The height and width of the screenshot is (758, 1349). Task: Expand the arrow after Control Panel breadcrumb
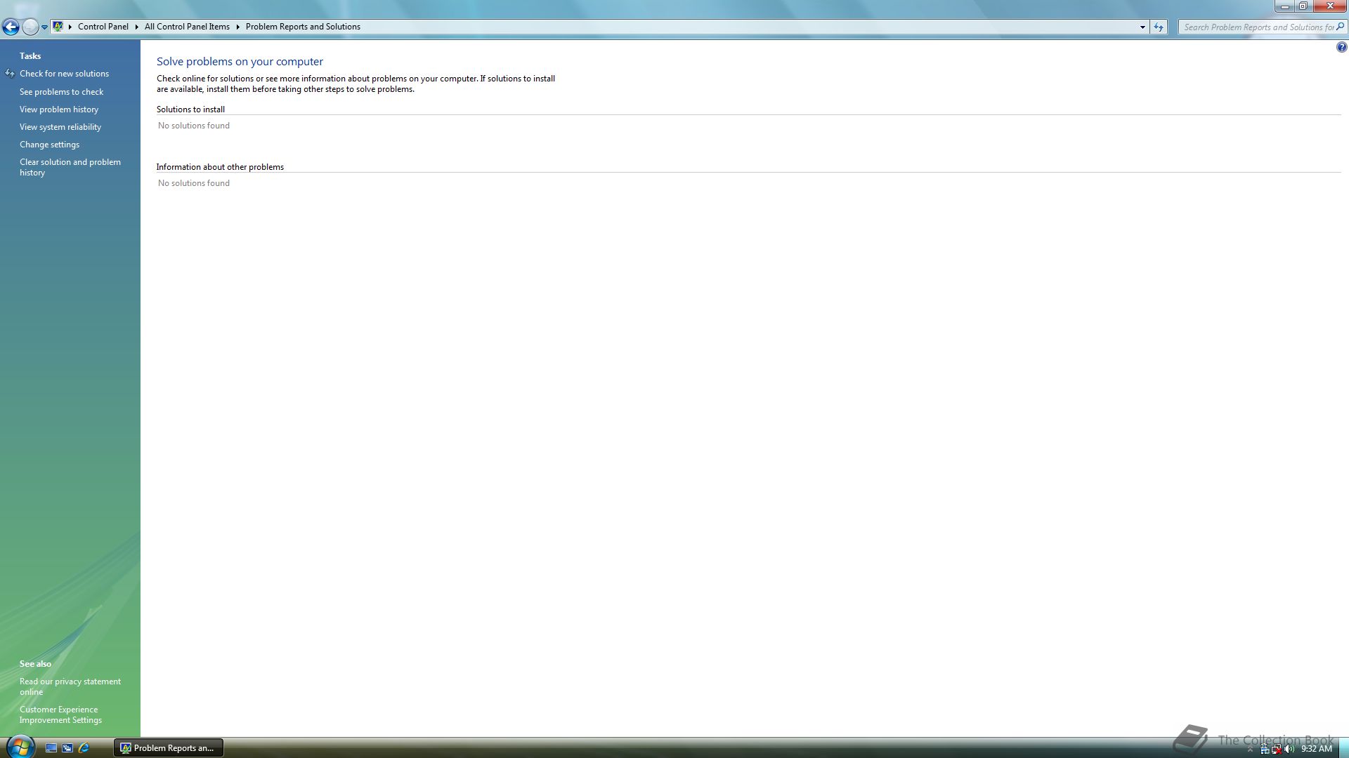point(136,27)
